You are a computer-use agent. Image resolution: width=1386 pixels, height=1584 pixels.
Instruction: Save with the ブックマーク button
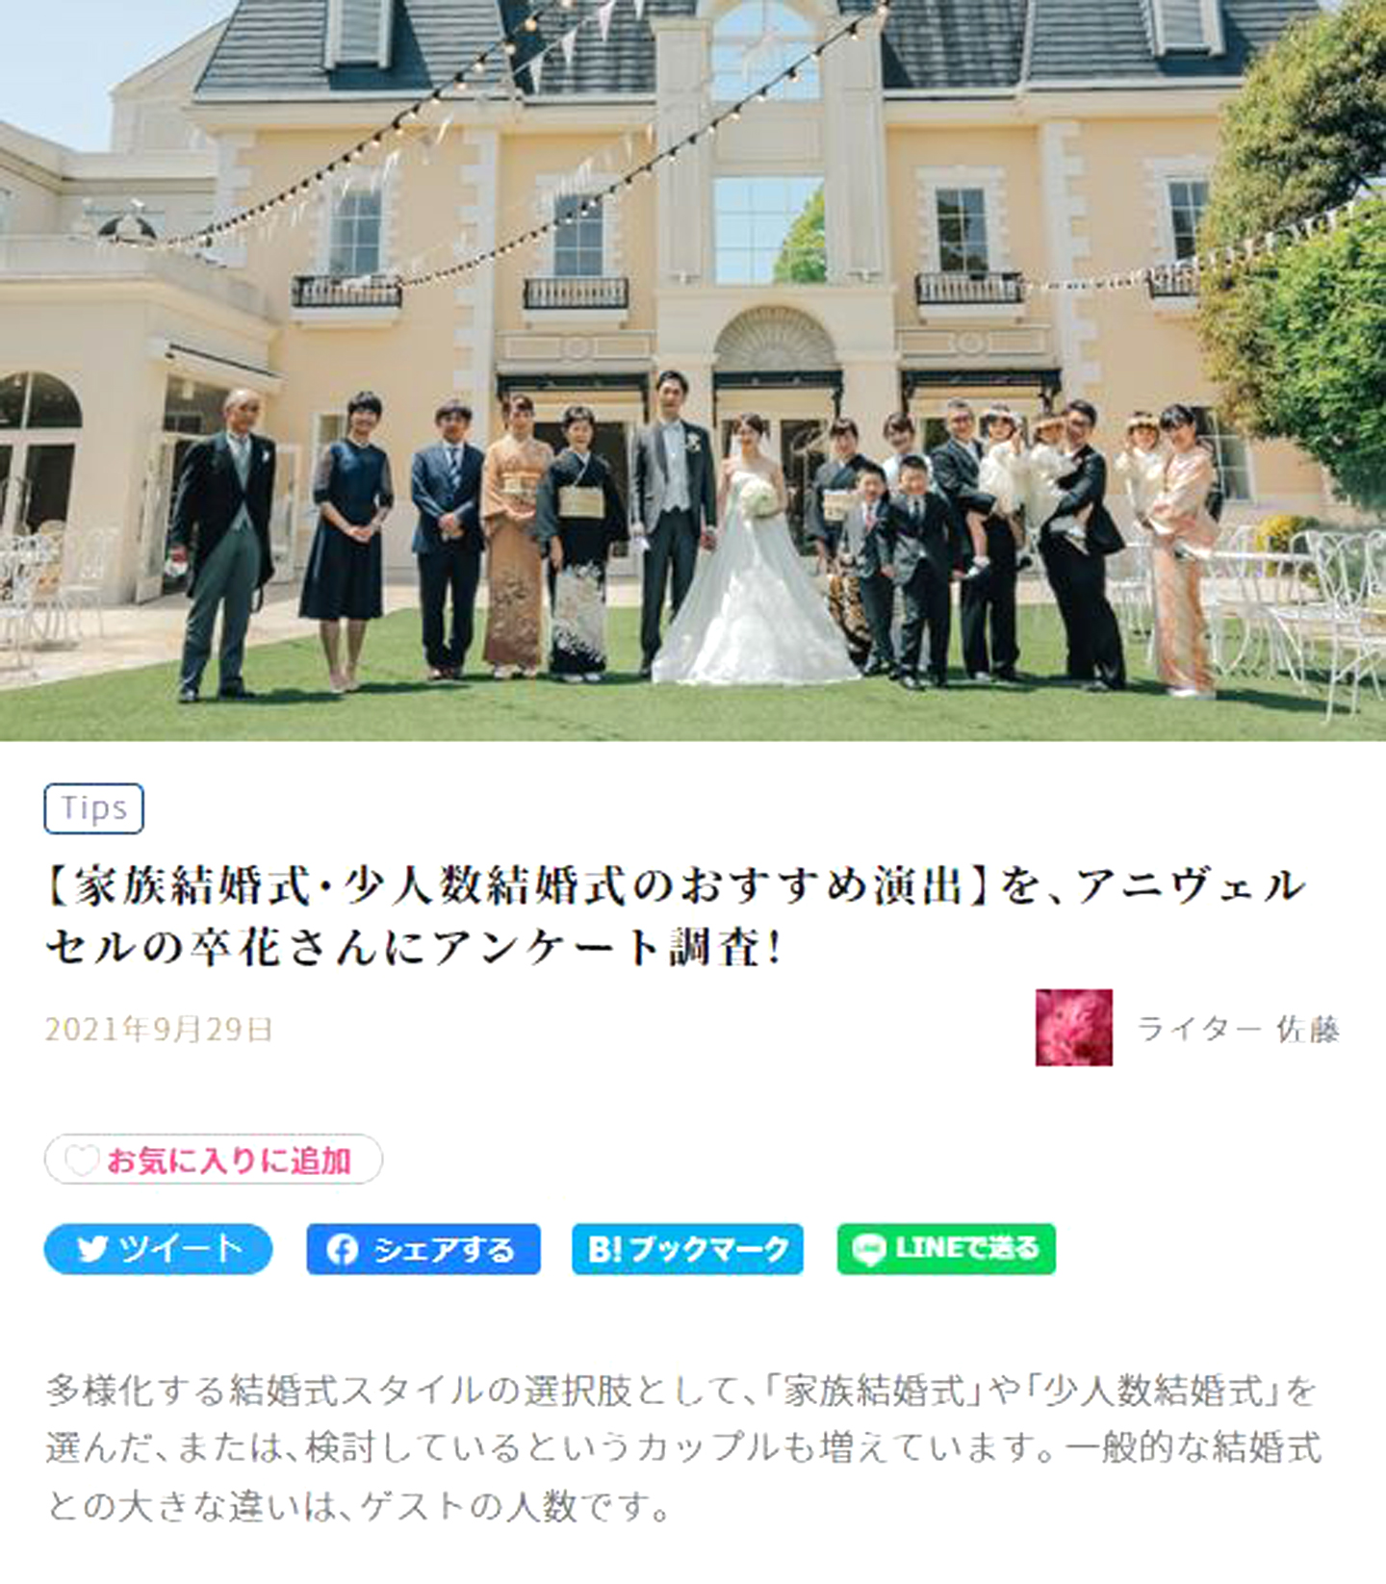pyautogui.click(x=687, y=1249)
